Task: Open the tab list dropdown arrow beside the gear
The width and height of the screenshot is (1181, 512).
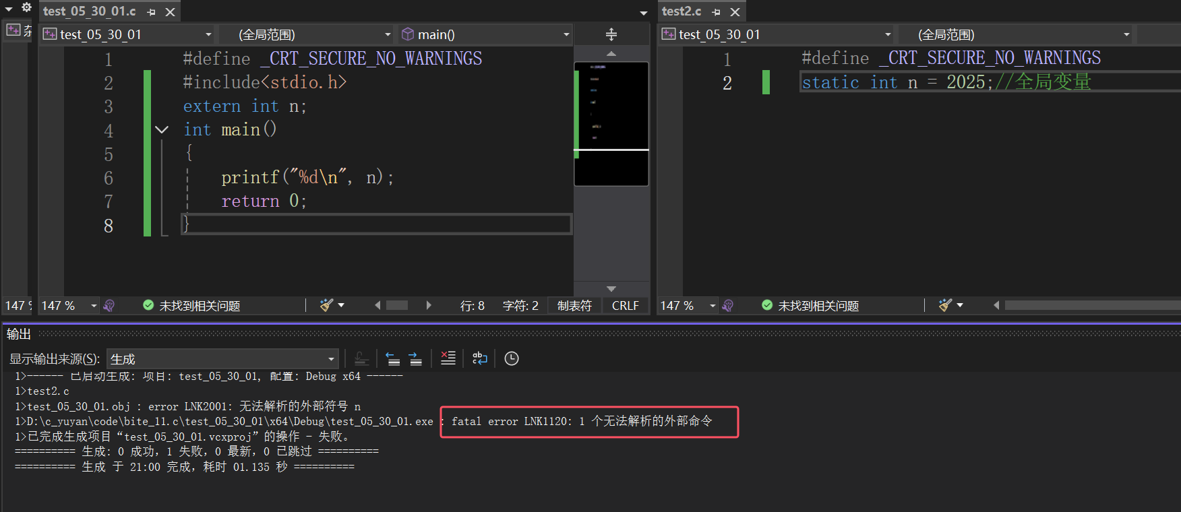Action: point(9,9)
